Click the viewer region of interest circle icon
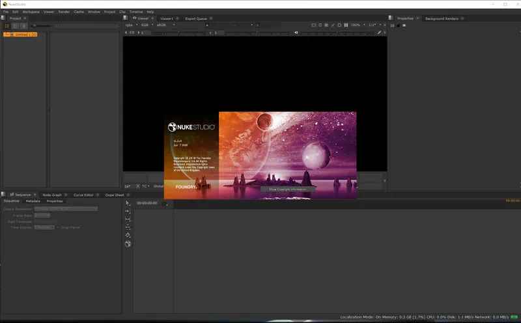The image size is (521, 323). [339, 25]
